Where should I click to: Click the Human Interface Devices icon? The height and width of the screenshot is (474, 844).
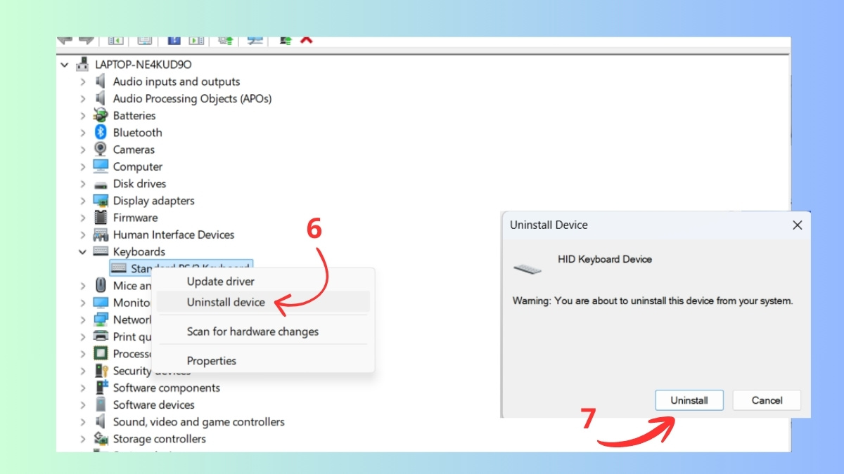point(101,235)
